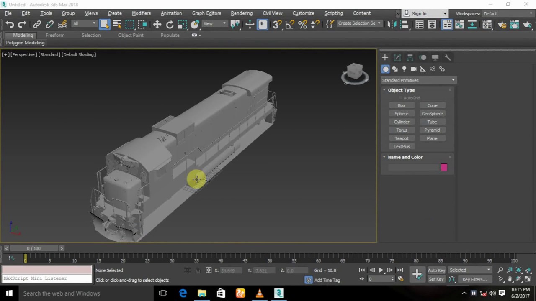
Task: Toggle Window/Crossing selection mode
Action: coord(142,25)
